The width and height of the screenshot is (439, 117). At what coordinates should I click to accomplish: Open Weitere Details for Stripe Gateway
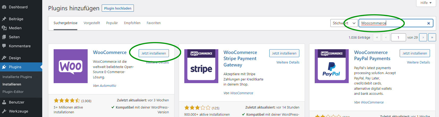pyautogui.click(x=288, y=62)
